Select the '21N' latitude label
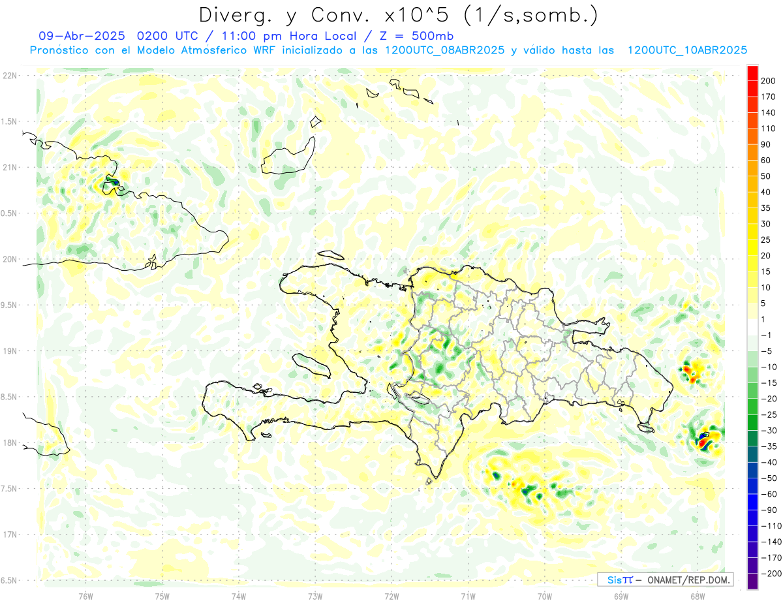This screenshot has width=783, height=605. (x=9, y=167)
